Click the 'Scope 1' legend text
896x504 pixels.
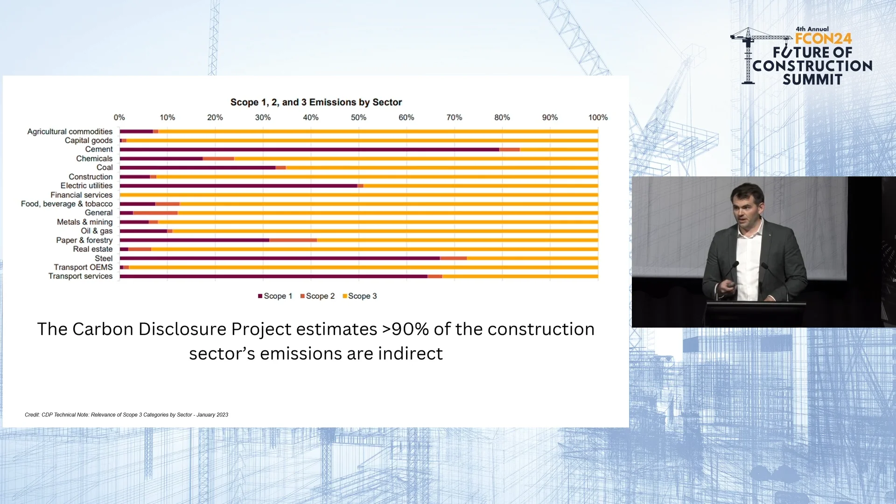point(278,296)
